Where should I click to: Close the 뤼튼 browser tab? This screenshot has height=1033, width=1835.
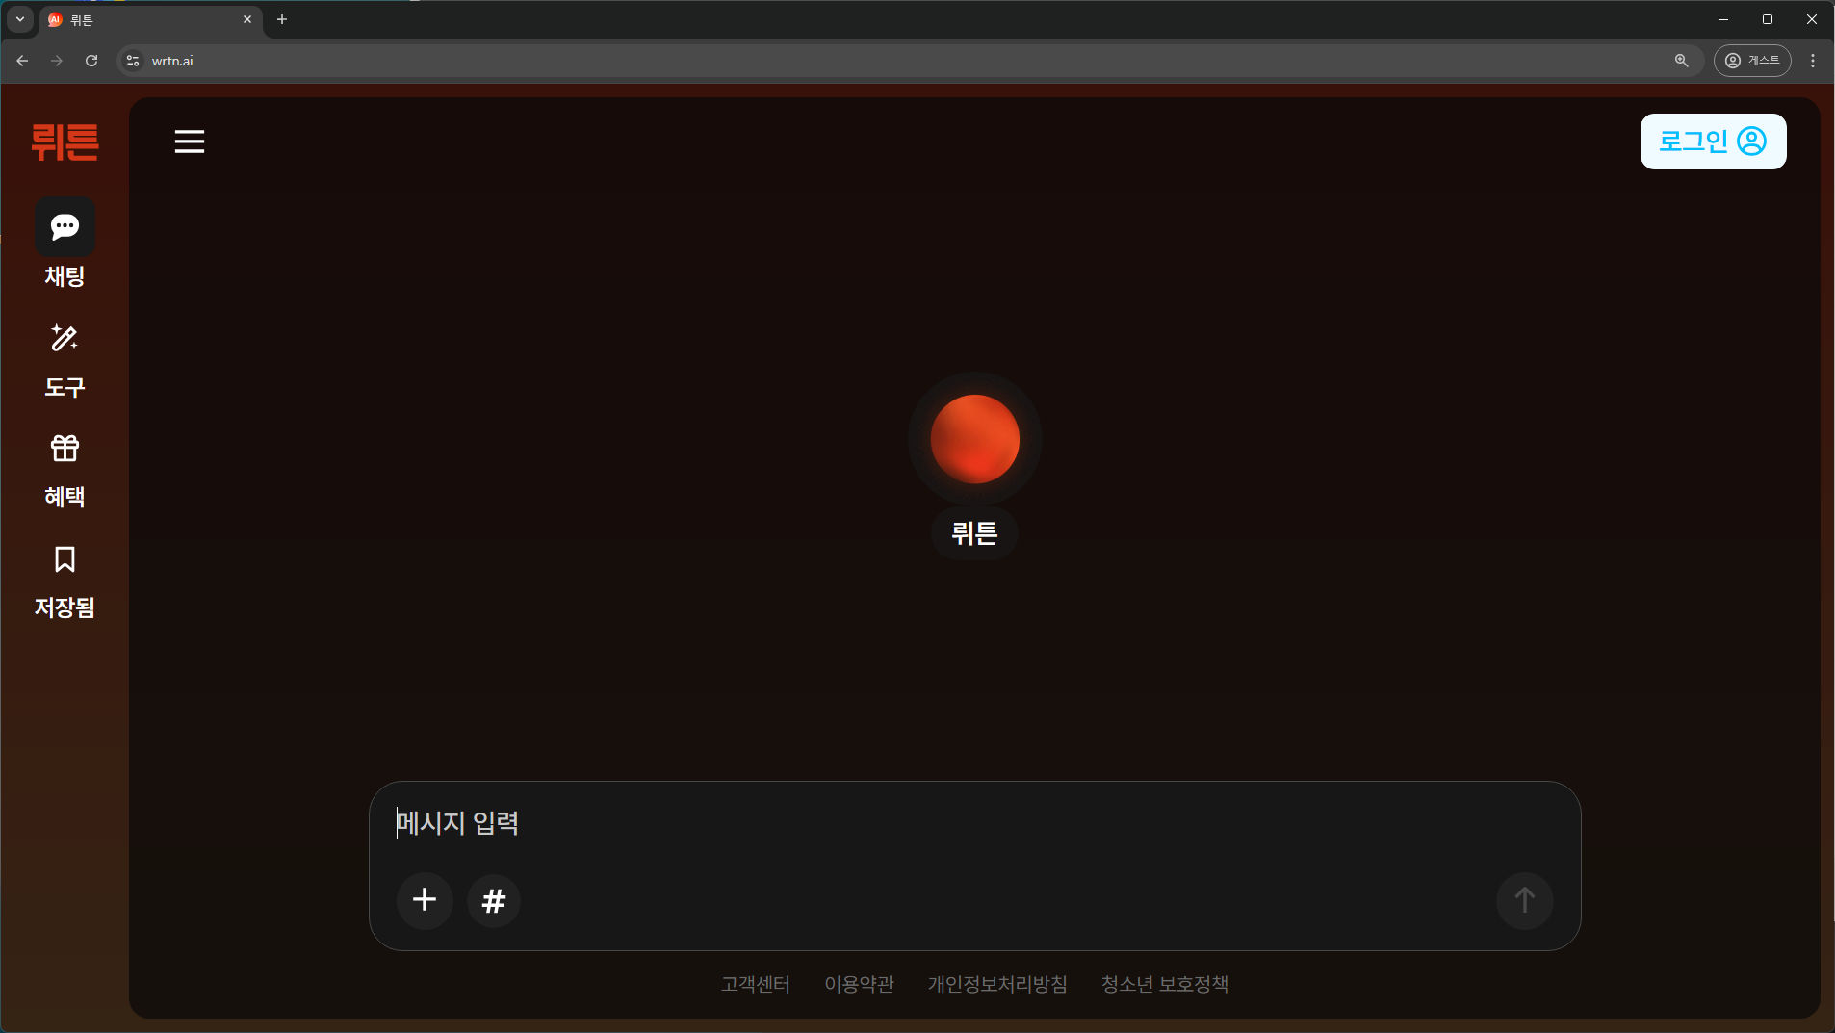tap(247, 19)
